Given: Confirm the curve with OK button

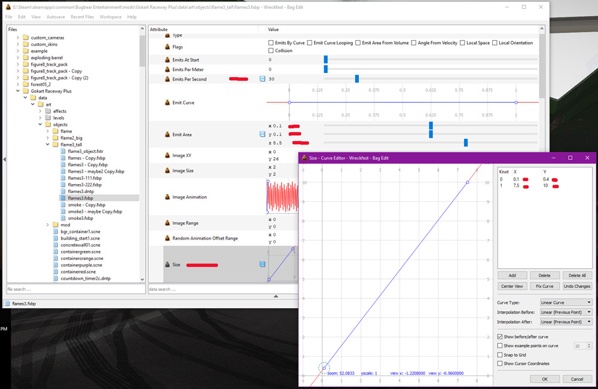Looking at the screenshot, I should point(545,379).
